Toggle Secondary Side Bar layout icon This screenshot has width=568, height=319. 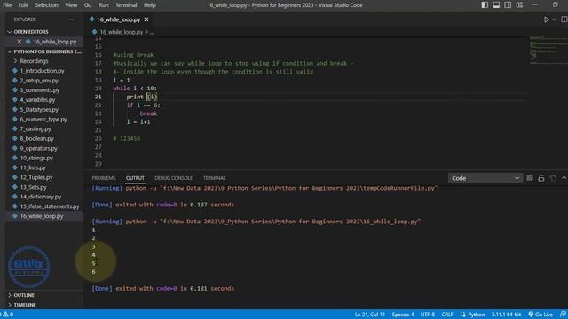508,5
